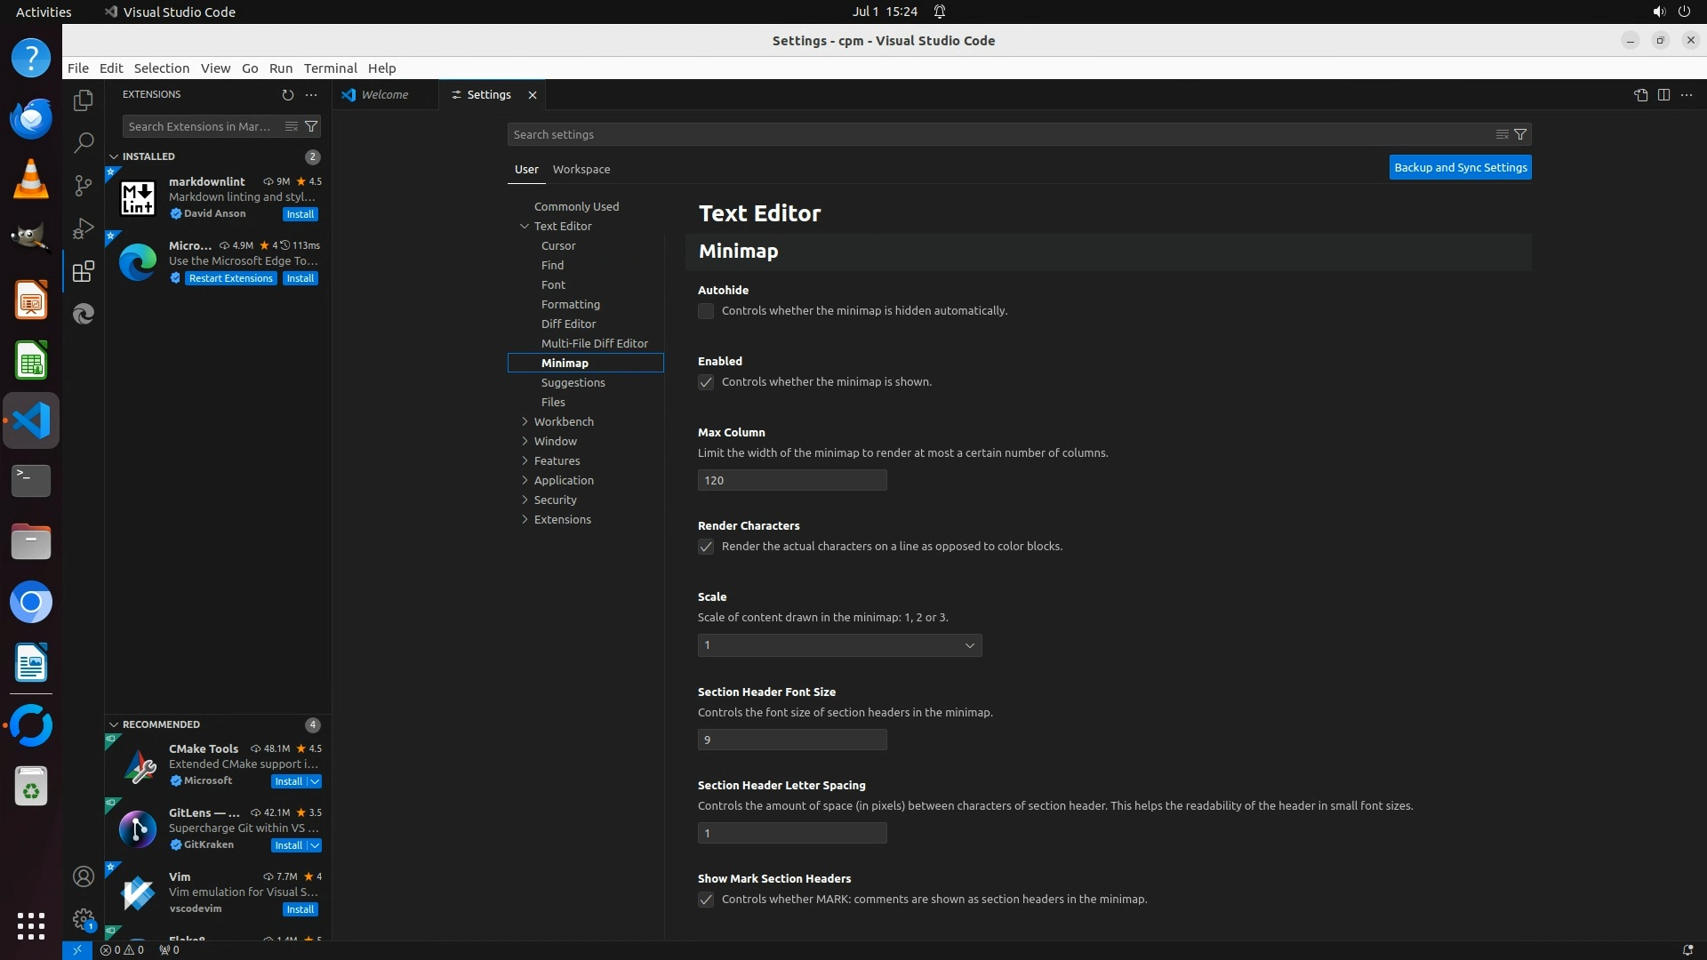This screenshot has width=1707, height=960.
Task: Open the Explorer view in activity bar
Action: 84,100
